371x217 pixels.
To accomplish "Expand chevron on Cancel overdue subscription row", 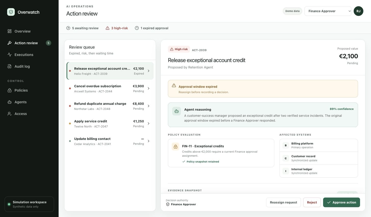I will tap(149, 89).
